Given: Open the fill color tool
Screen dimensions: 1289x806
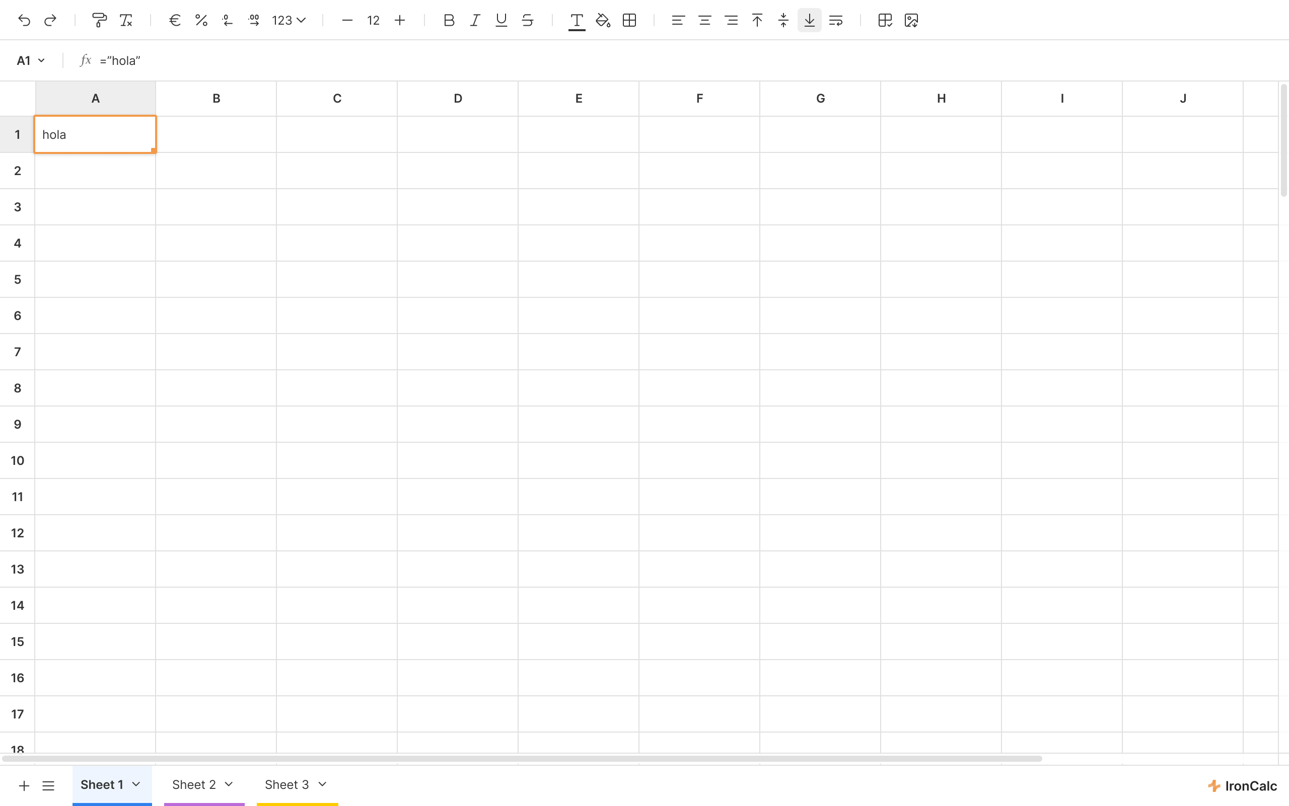Looking at the screenshot, I should (602, 20).
